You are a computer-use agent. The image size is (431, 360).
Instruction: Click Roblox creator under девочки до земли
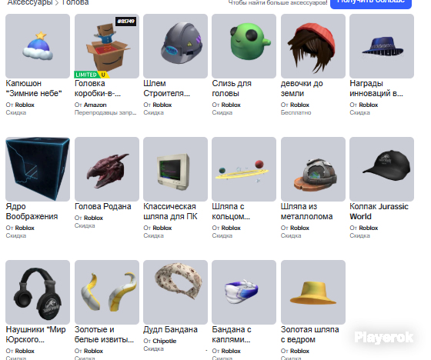tap(299, 105)
